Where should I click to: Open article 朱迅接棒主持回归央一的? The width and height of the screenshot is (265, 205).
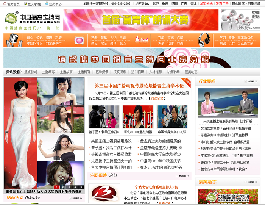click(x=111, y=161)
